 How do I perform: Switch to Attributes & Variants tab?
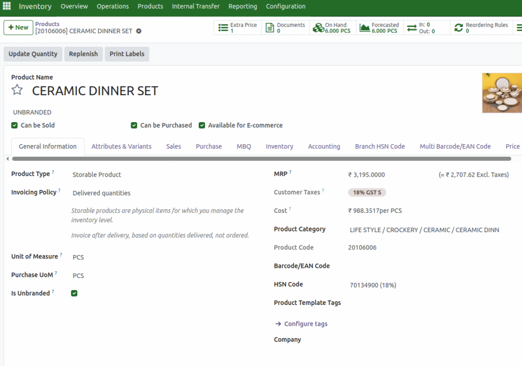(121, 147)
